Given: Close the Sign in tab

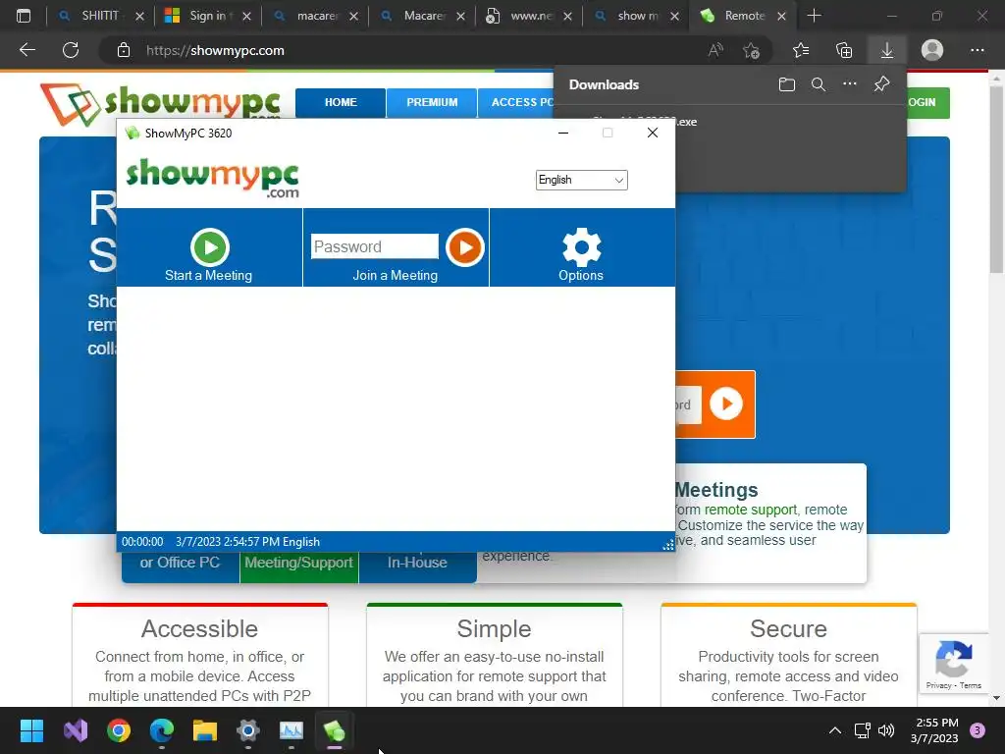Looking at the screenshot, I should 246,16.
